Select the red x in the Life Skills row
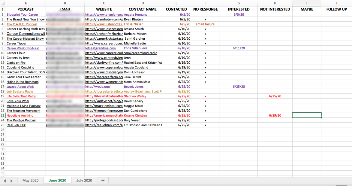The height and width of the screenshot is (186, 352). click(x=205, y=96)
